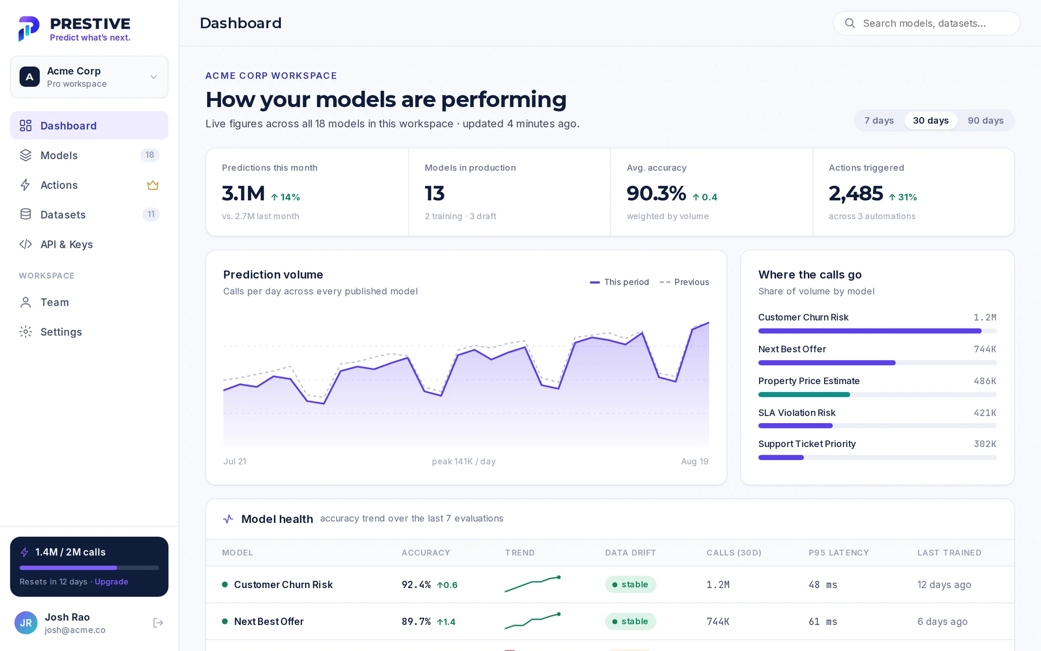Viewport: 1041px width, 651px height.
Task: Go to API & Keys page
Action: pos(89,244)
